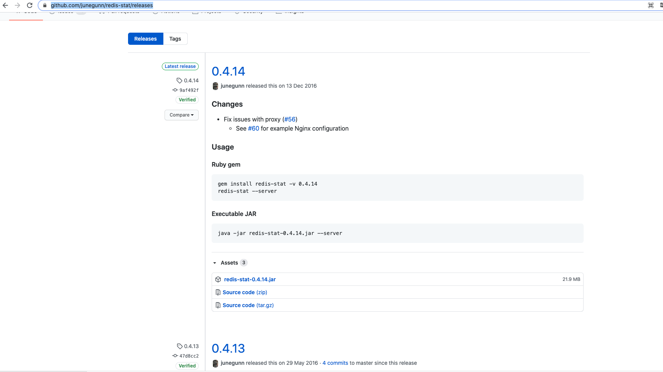Image resolution: width=663 pixels, height=372 pixels.
Task: Open commit 9af492f
Action: (189, 90)
